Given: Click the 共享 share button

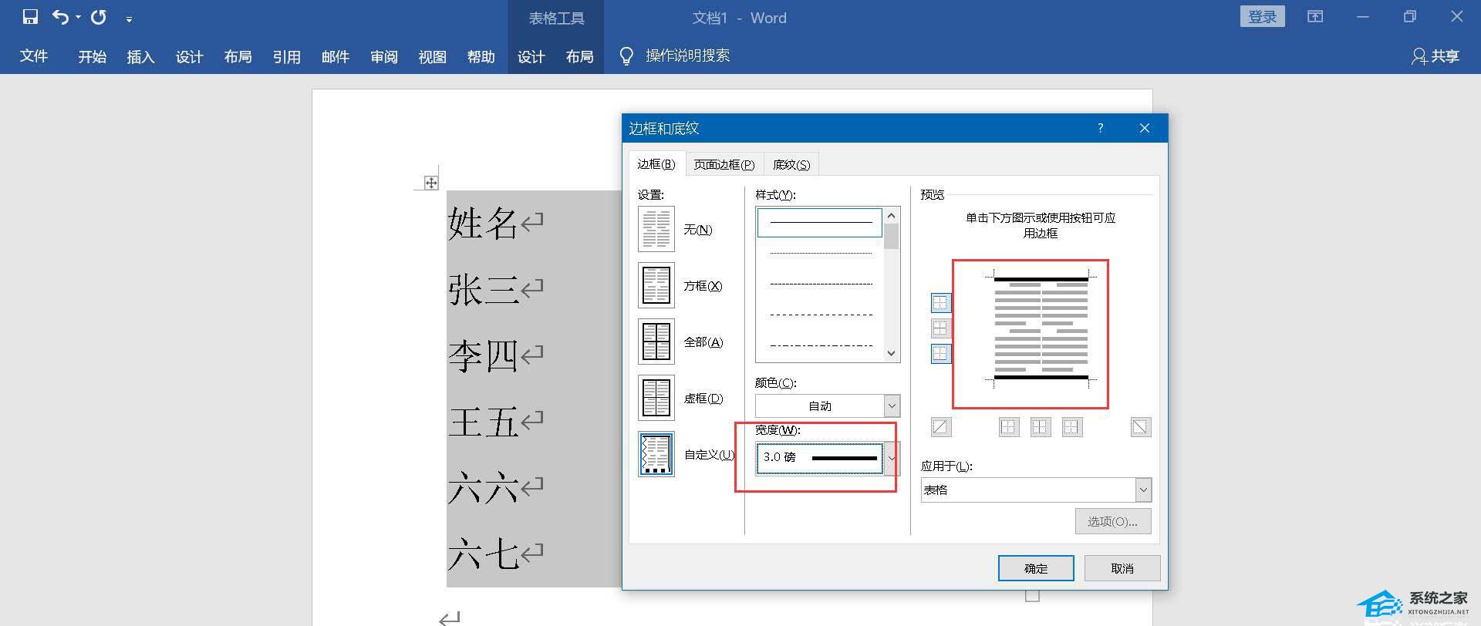Looking at the screenshot, I should (x=1435, y=56).
